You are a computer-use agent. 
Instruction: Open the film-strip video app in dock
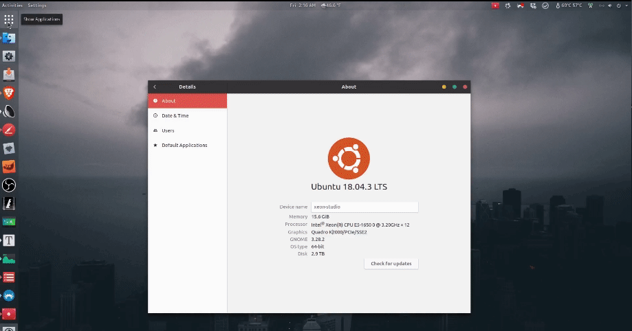point(9,203)
